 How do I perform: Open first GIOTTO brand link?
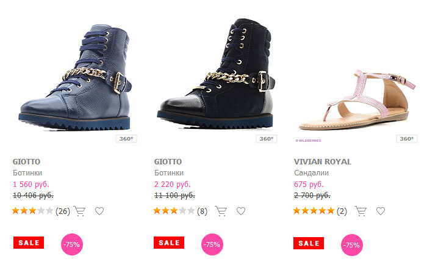[x=26, y=162]
